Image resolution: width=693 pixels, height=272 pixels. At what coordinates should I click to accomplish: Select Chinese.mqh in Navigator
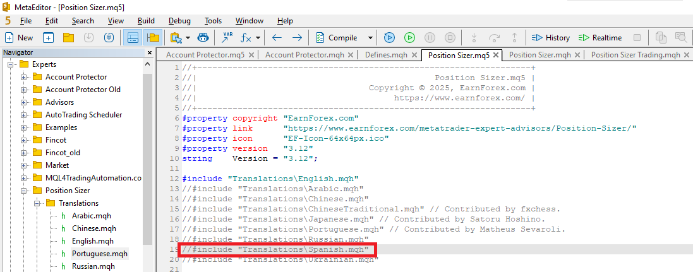tap(93, 228)
